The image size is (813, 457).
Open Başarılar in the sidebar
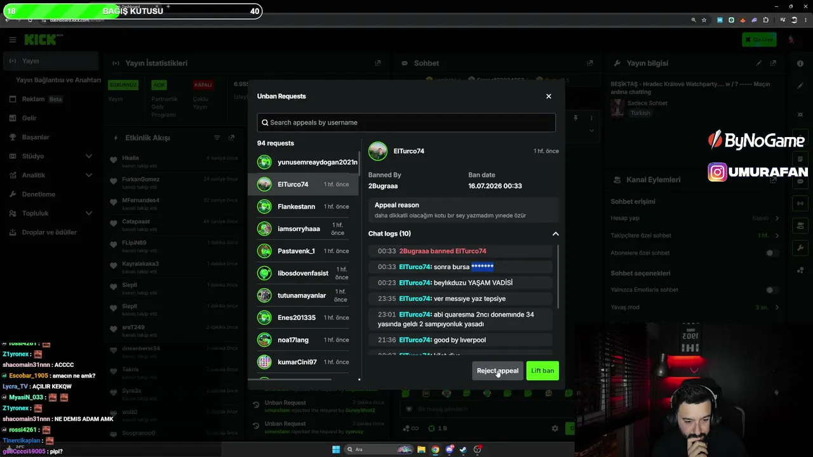51,137
